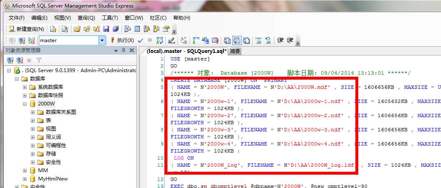Display the estimated execution plan icon
The width and height of the screenshot is (441, 188).
point(160,40)
